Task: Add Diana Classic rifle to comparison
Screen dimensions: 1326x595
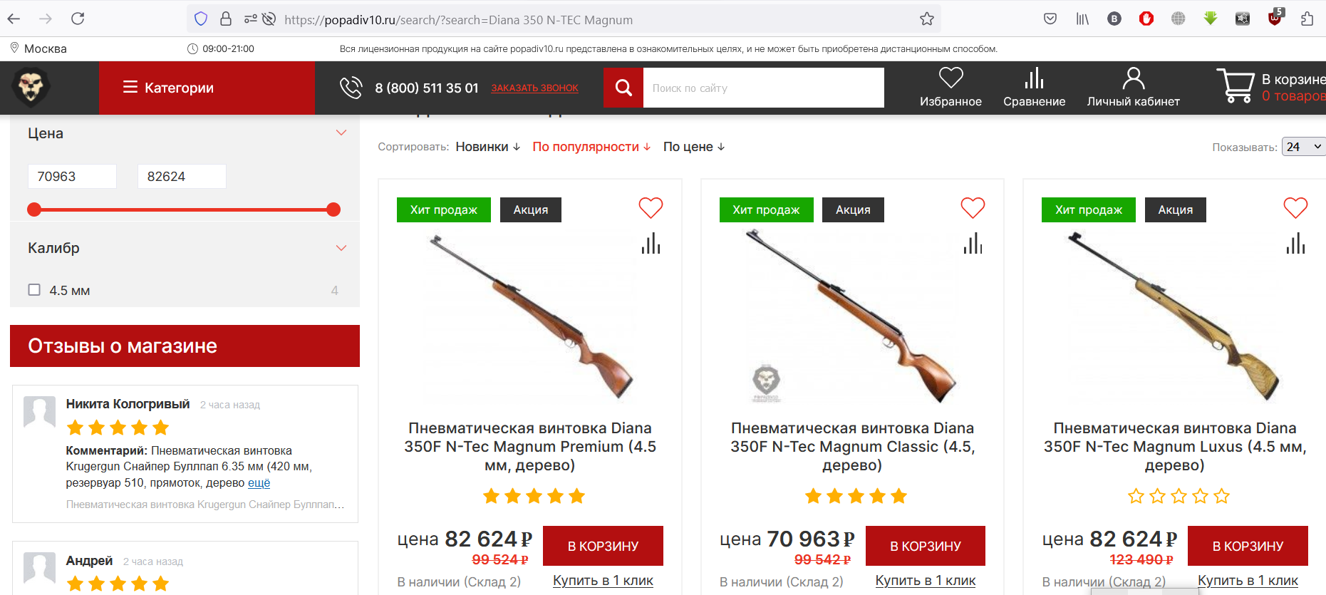Action: pos(973,244)
